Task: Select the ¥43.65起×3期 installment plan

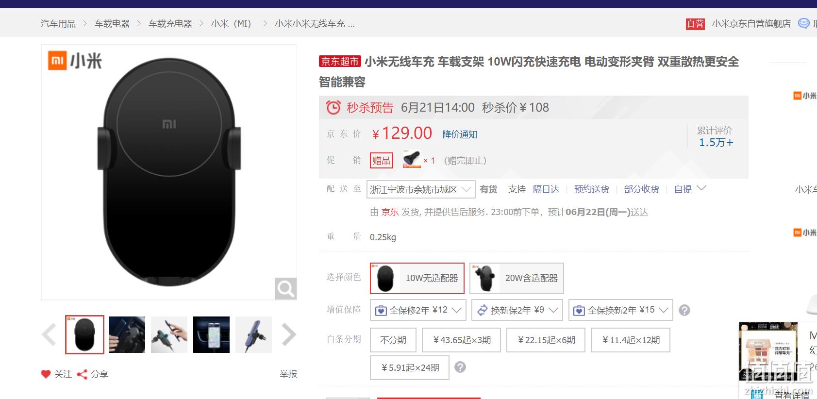Action: point(461,340)
